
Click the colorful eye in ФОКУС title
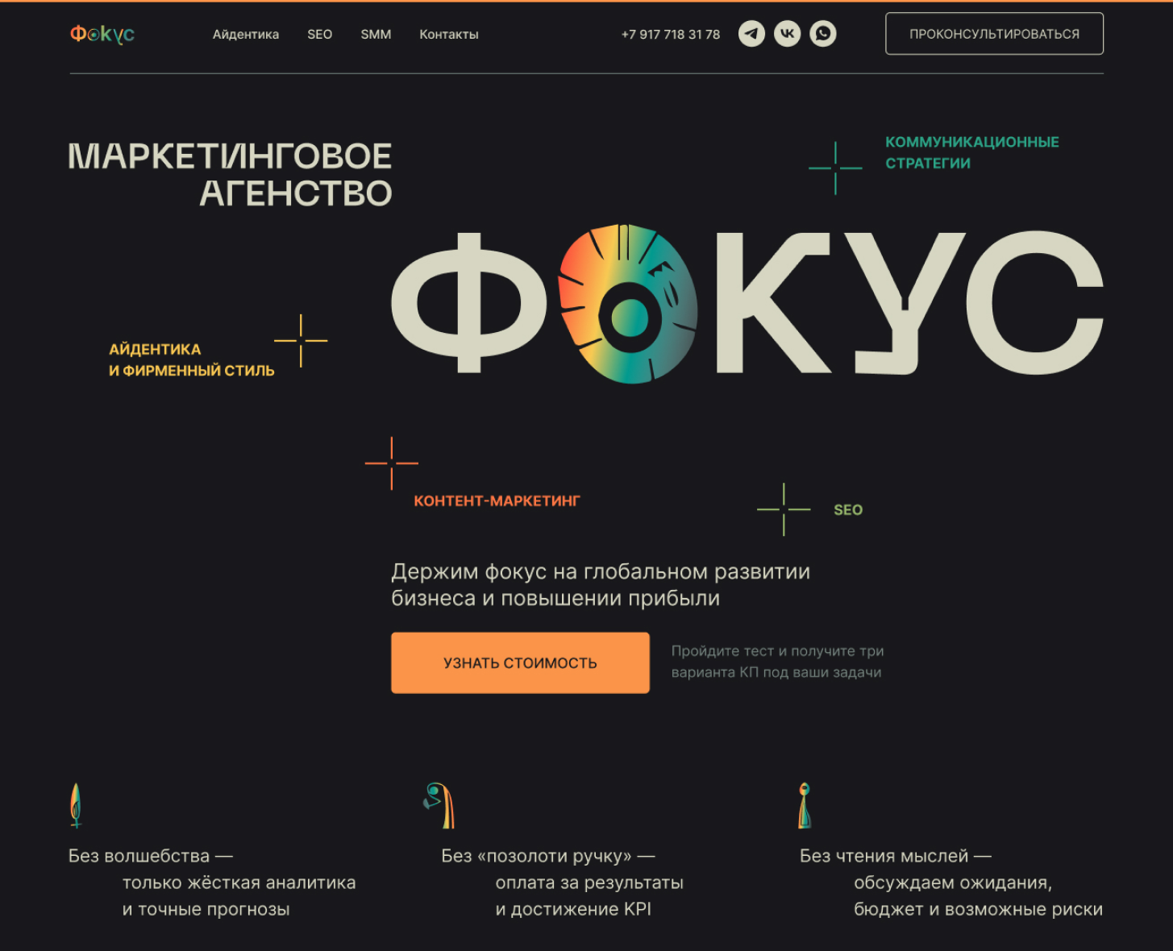[628, 304]
